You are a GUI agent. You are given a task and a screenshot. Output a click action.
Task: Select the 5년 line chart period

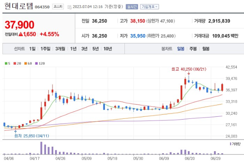(x=96, y=49)
